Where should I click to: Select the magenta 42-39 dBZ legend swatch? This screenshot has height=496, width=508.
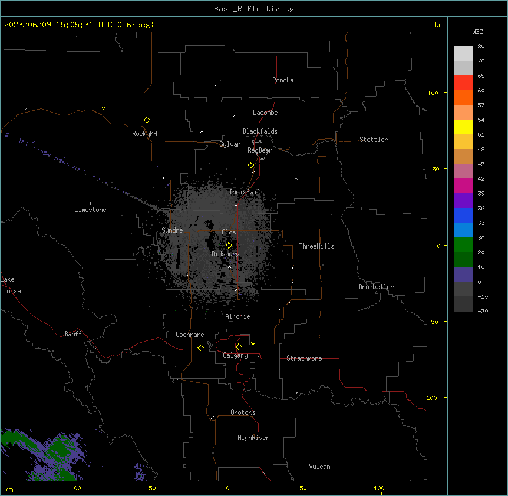coord(463,186)
